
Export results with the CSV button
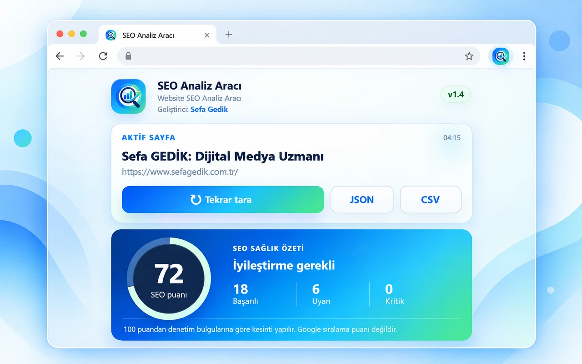431,200
